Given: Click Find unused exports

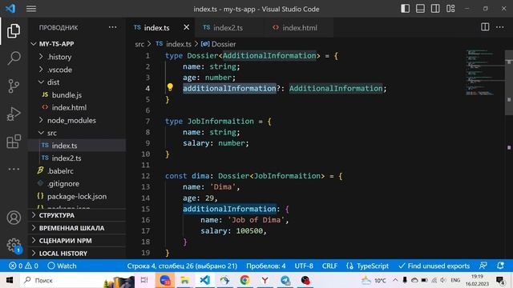Looking at the screenshot, I should [434, 266].
